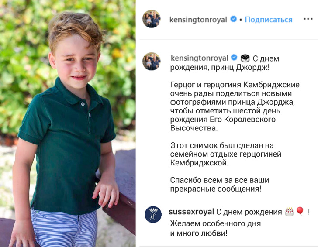Click the verified badge in the header
The height and width of the screenshot is (247, 318).
coord(234,19)
